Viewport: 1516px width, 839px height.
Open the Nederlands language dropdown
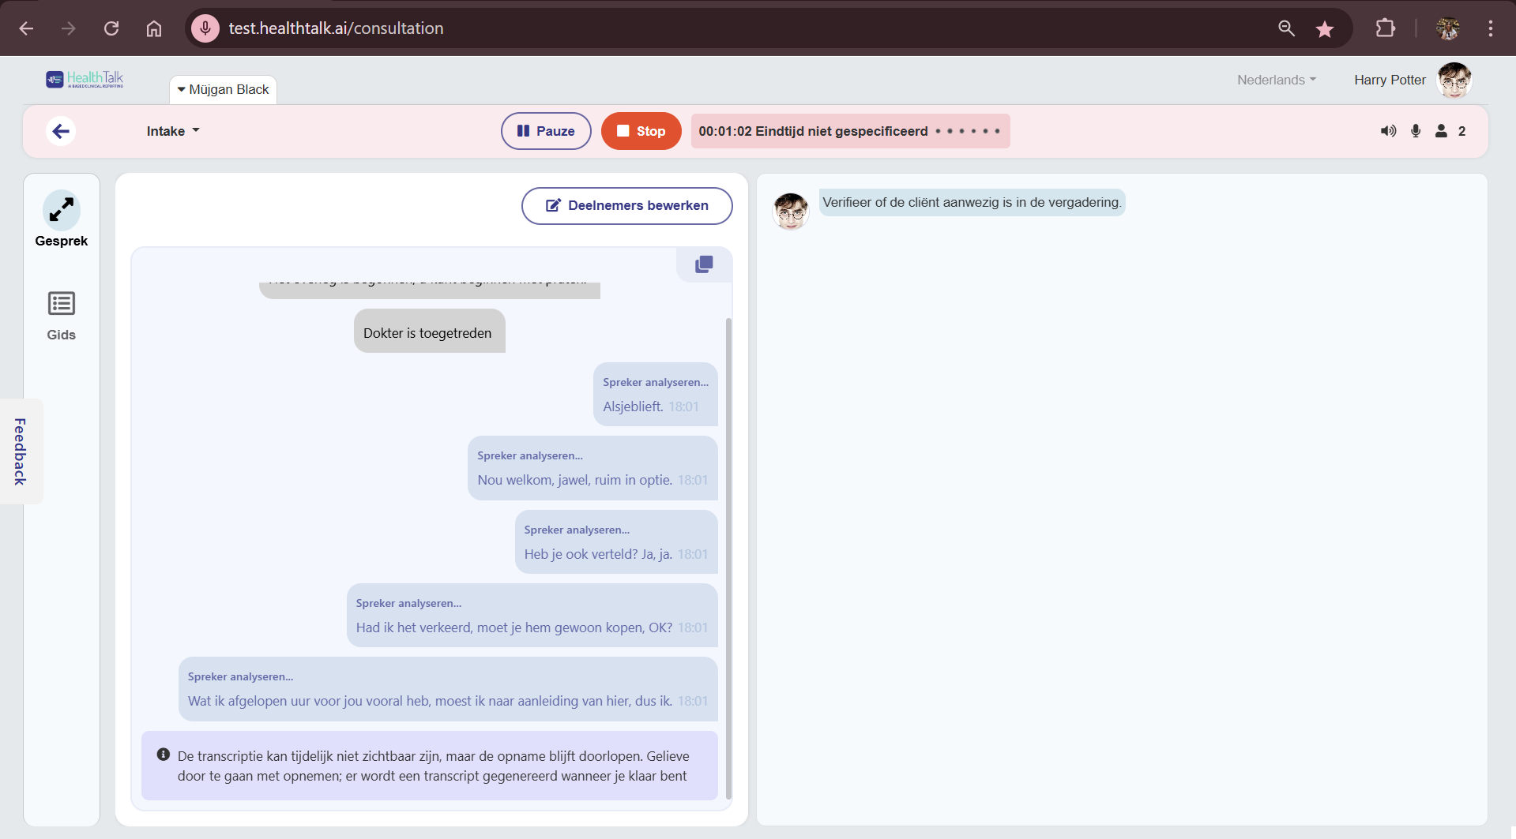pyautogui.click(x=1276, y=80)
